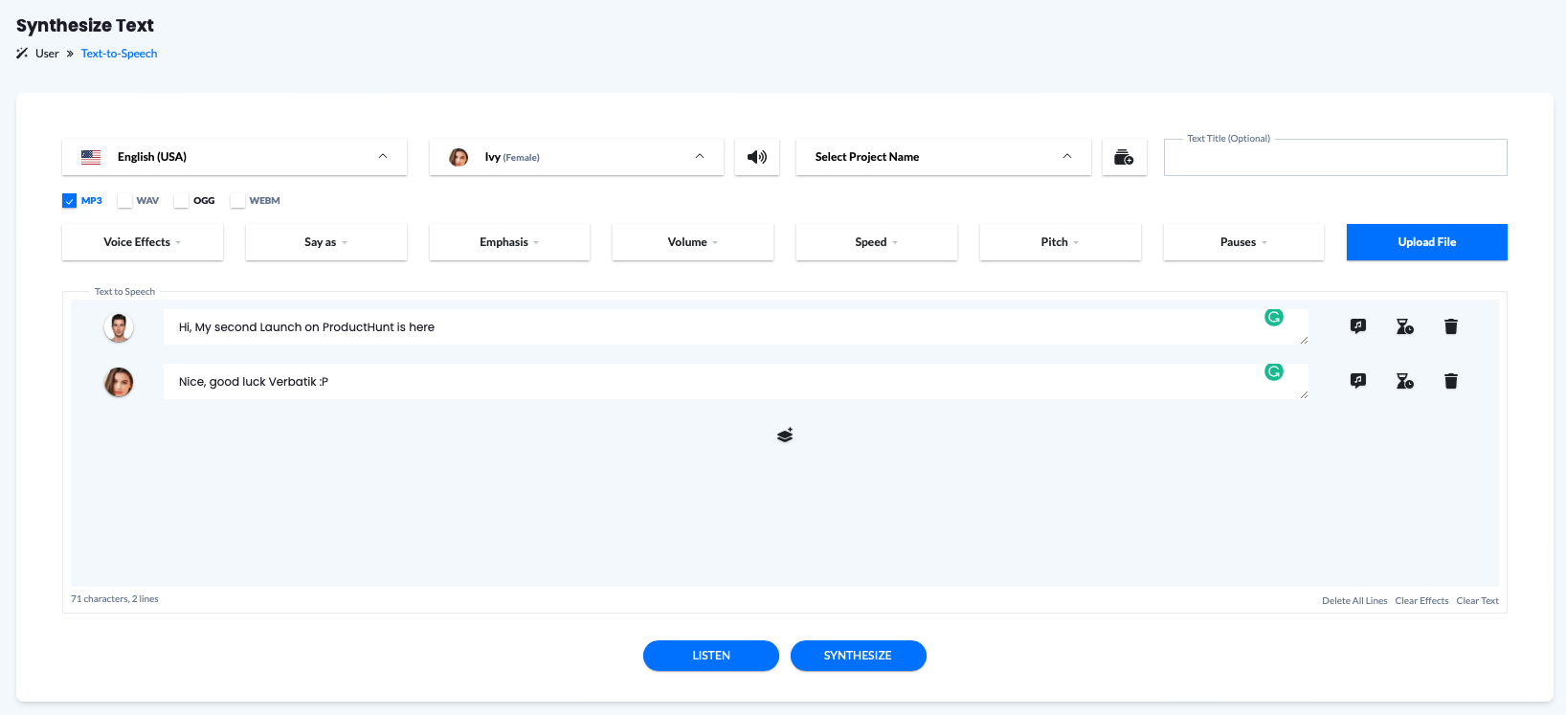The width and height of the screenshot is (1566, 715).
Task: Click female voice avatar on second line
Action: point(119,382)
